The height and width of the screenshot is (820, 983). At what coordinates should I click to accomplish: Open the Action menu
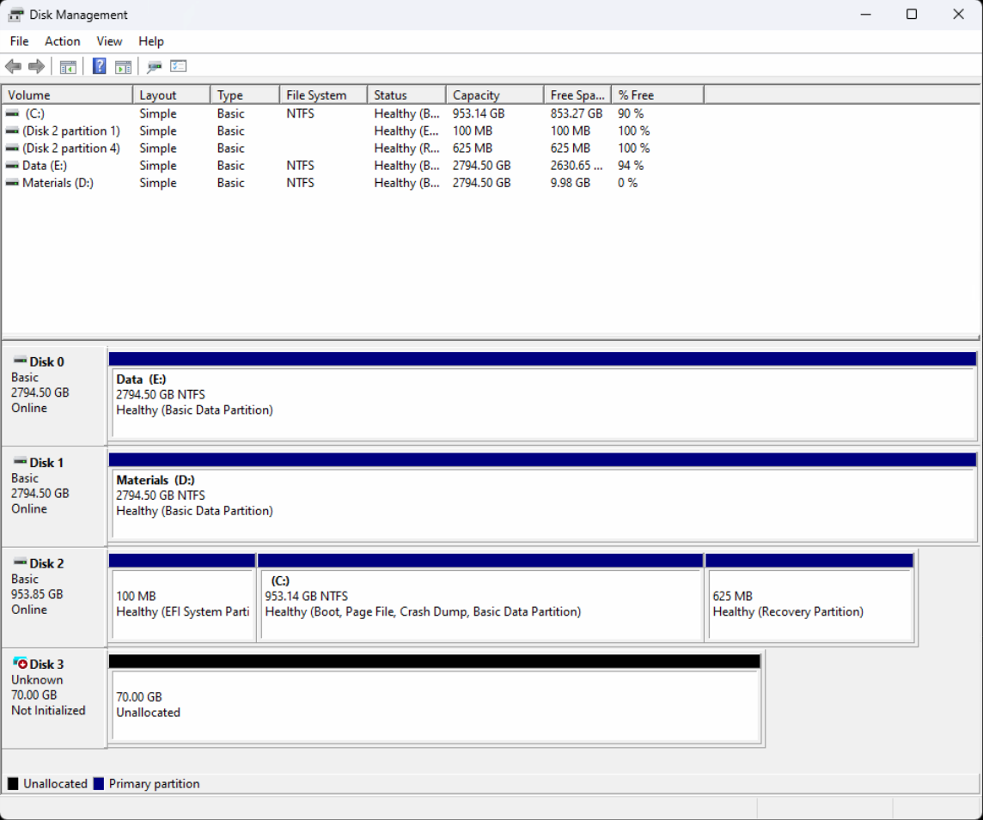tap(63, 41)
